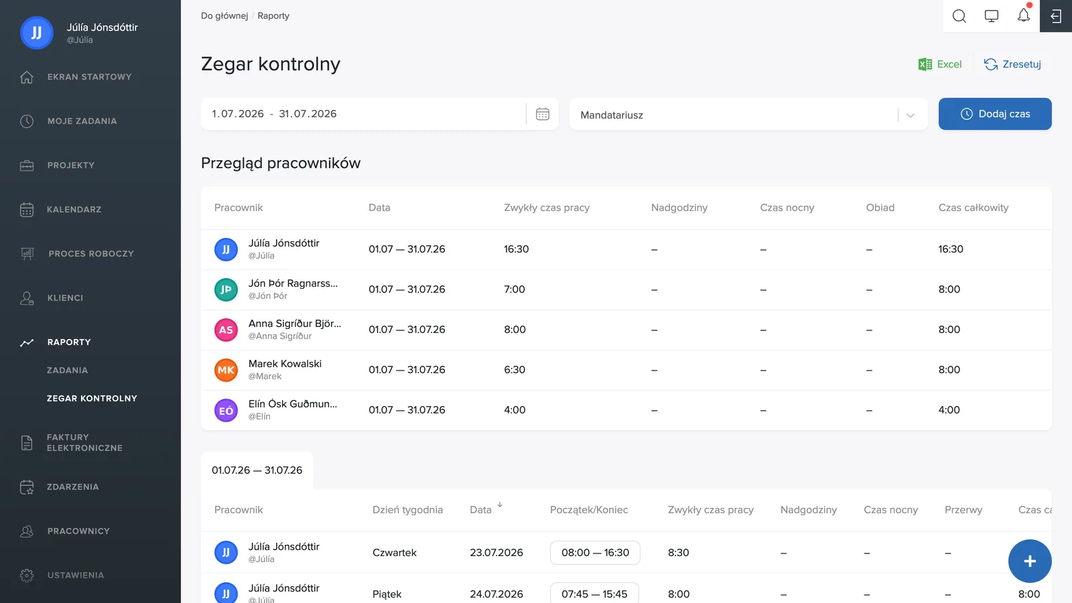
Task: Select Zegar kontrolny submenu item
Action: click(92, 399)
